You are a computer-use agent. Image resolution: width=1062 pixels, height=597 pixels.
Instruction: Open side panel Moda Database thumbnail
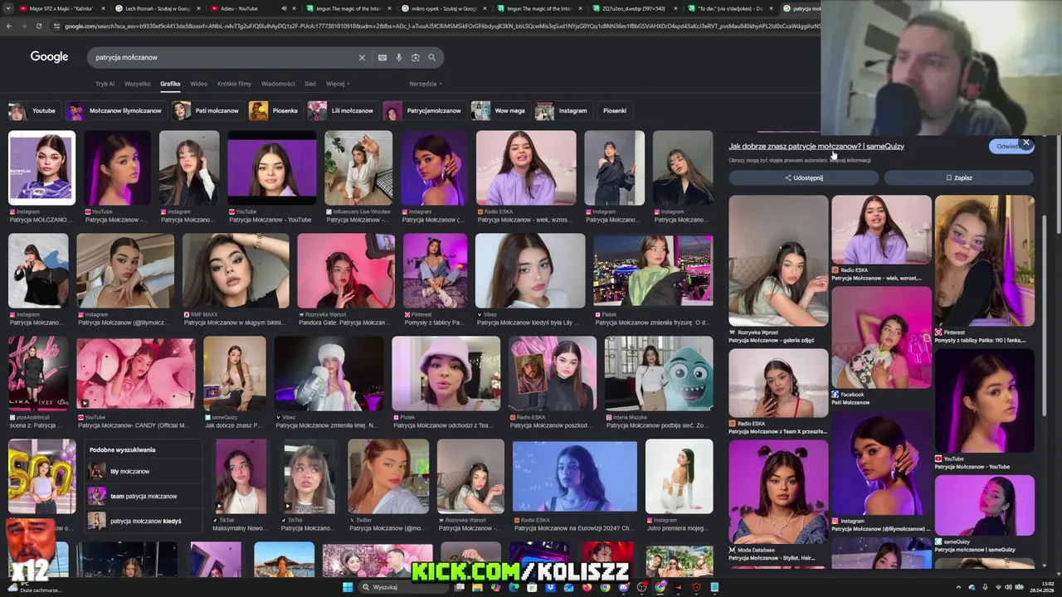coord(778,492)
